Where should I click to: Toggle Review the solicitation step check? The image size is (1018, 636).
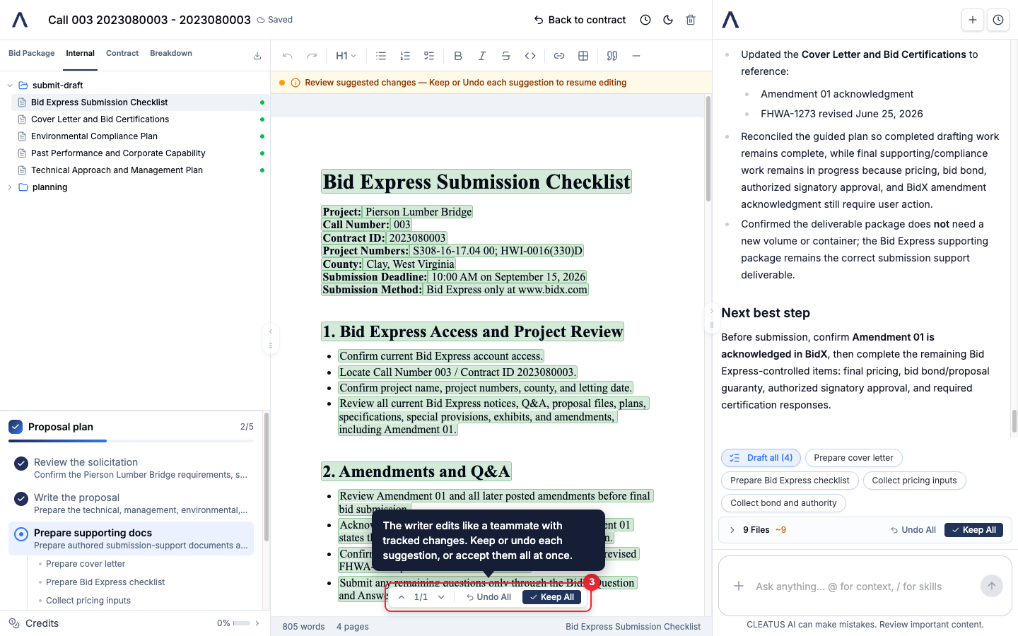point(21,464)
